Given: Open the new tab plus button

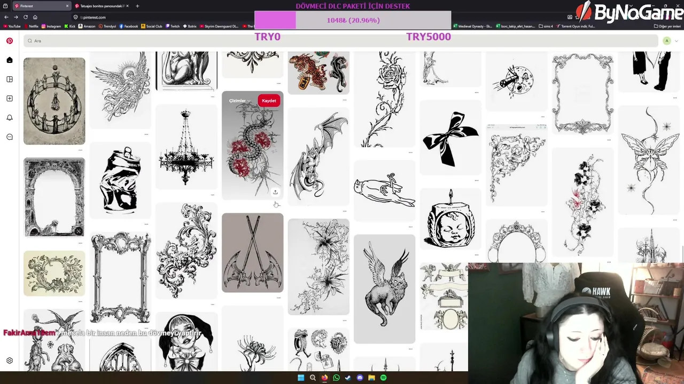Looking at the screenshot, I should click(137, 6).
